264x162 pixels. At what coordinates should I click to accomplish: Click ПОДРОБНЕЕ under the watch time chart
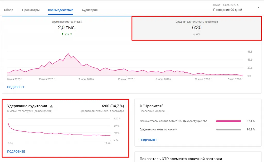tap(16, 87)
